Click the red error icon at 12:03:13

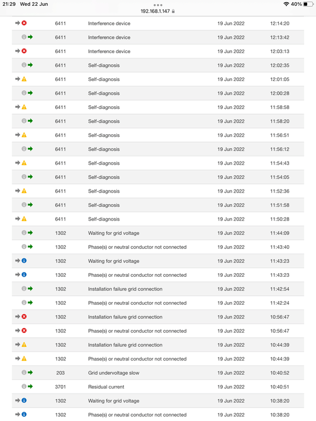click(24, 51)
